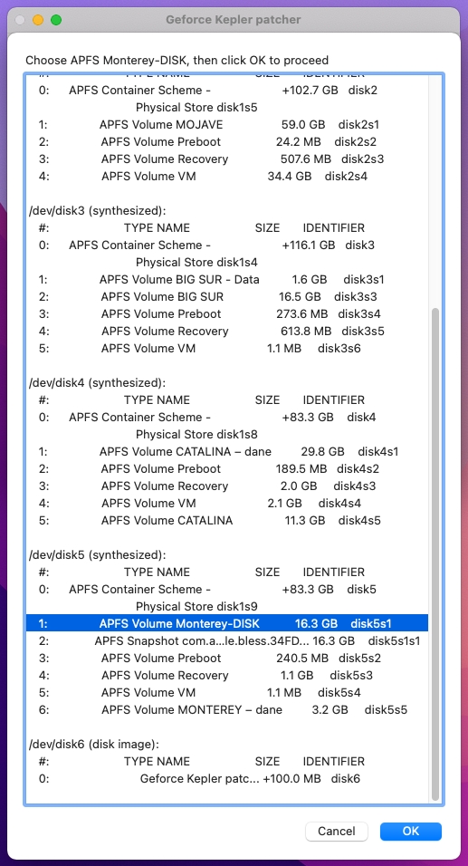468x866 pixels.
Task: Select the disk2s2 Preboot volume row
Action: pyautogui.click(x=227, y=141)
